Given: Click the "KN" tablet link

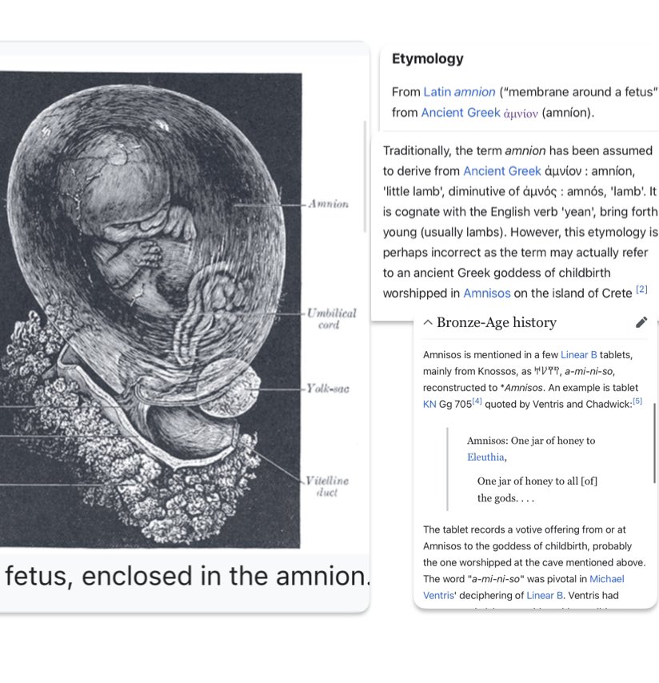Looking at the screenshot, I should click(429, 405).
